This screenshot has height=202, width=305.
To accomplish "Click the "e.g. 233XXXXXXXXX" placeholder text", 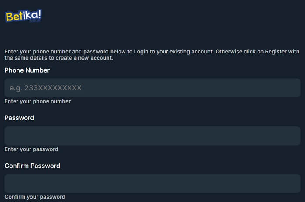I will [x=46, y=88].
